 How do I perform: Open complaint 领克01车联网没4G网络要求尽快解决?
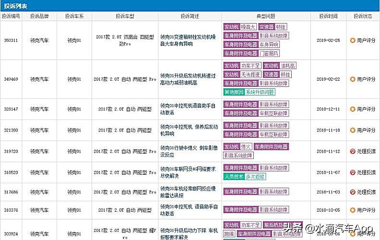point(188,172)
